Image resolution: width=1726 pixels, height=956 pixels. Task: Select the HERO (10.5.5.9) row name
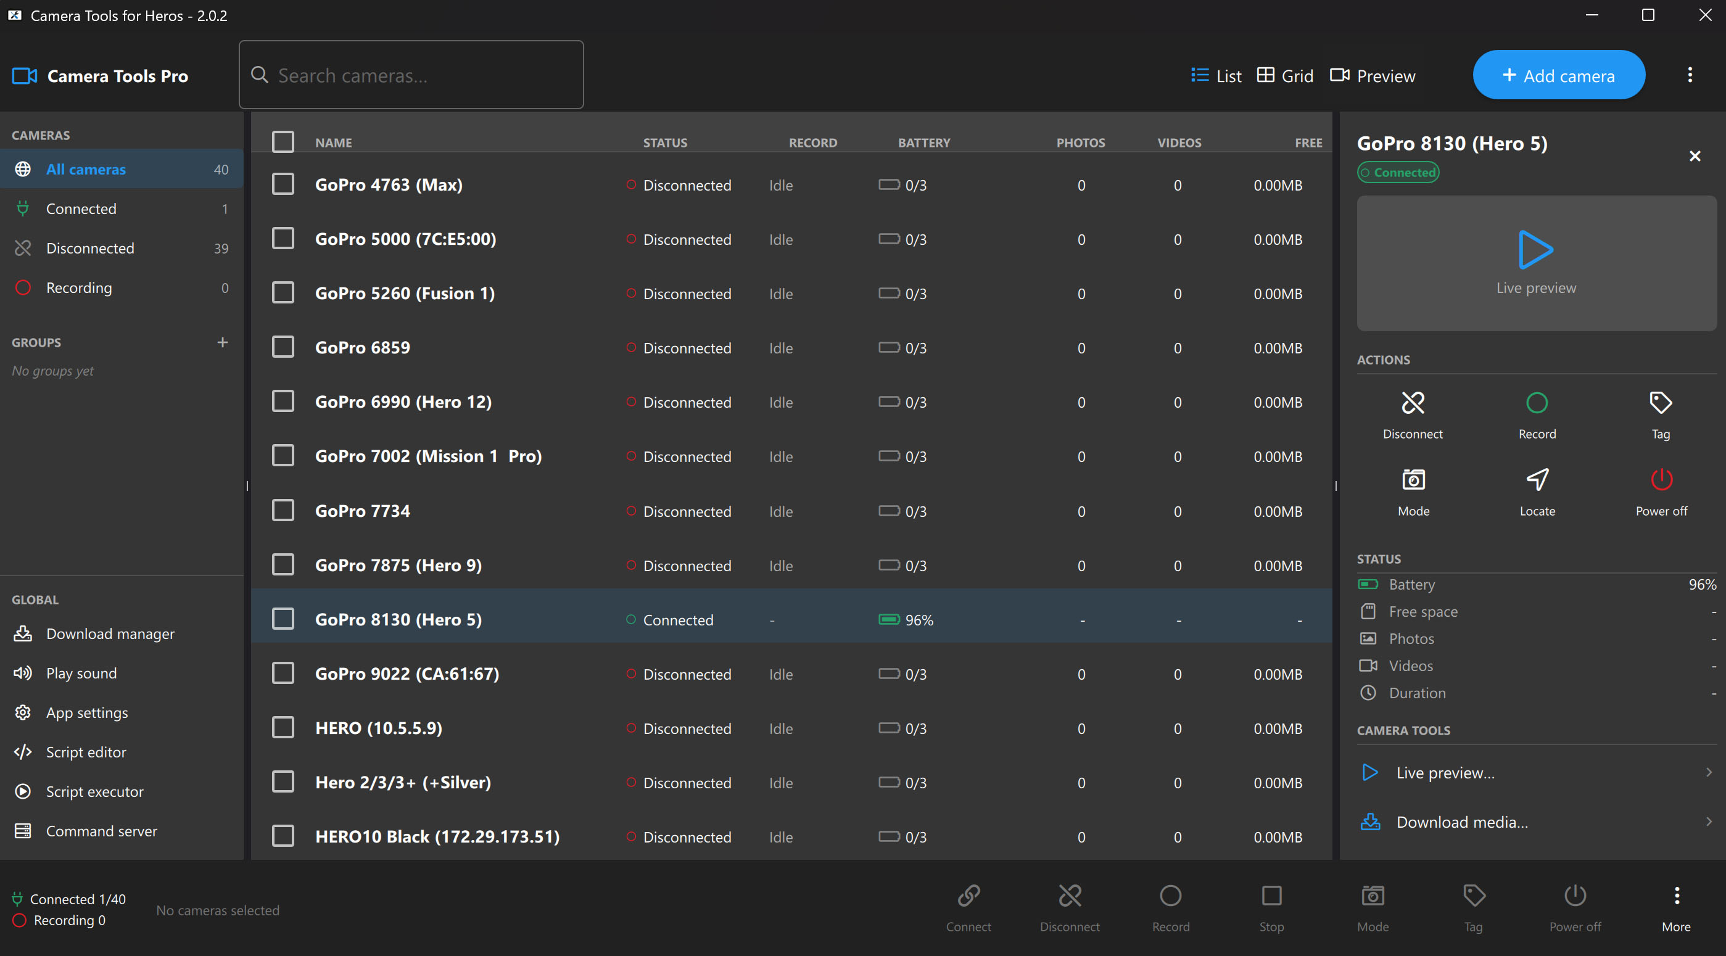pos(379,728)
